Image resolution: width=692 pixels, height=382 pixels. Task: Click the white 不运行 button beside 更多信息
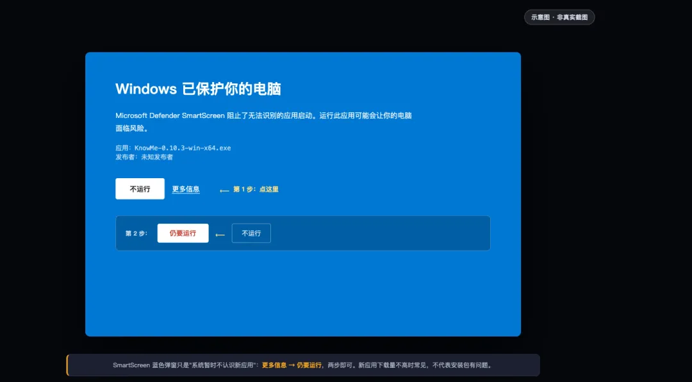[x=140, y=189]
